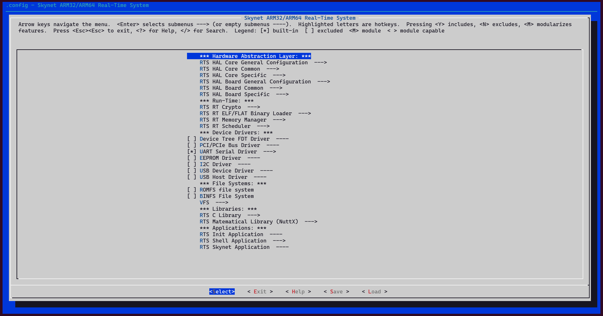Select the Hardware Abstraction Layer header row
The width and height of the screenshot is (603, 316).
pos(249,56)
